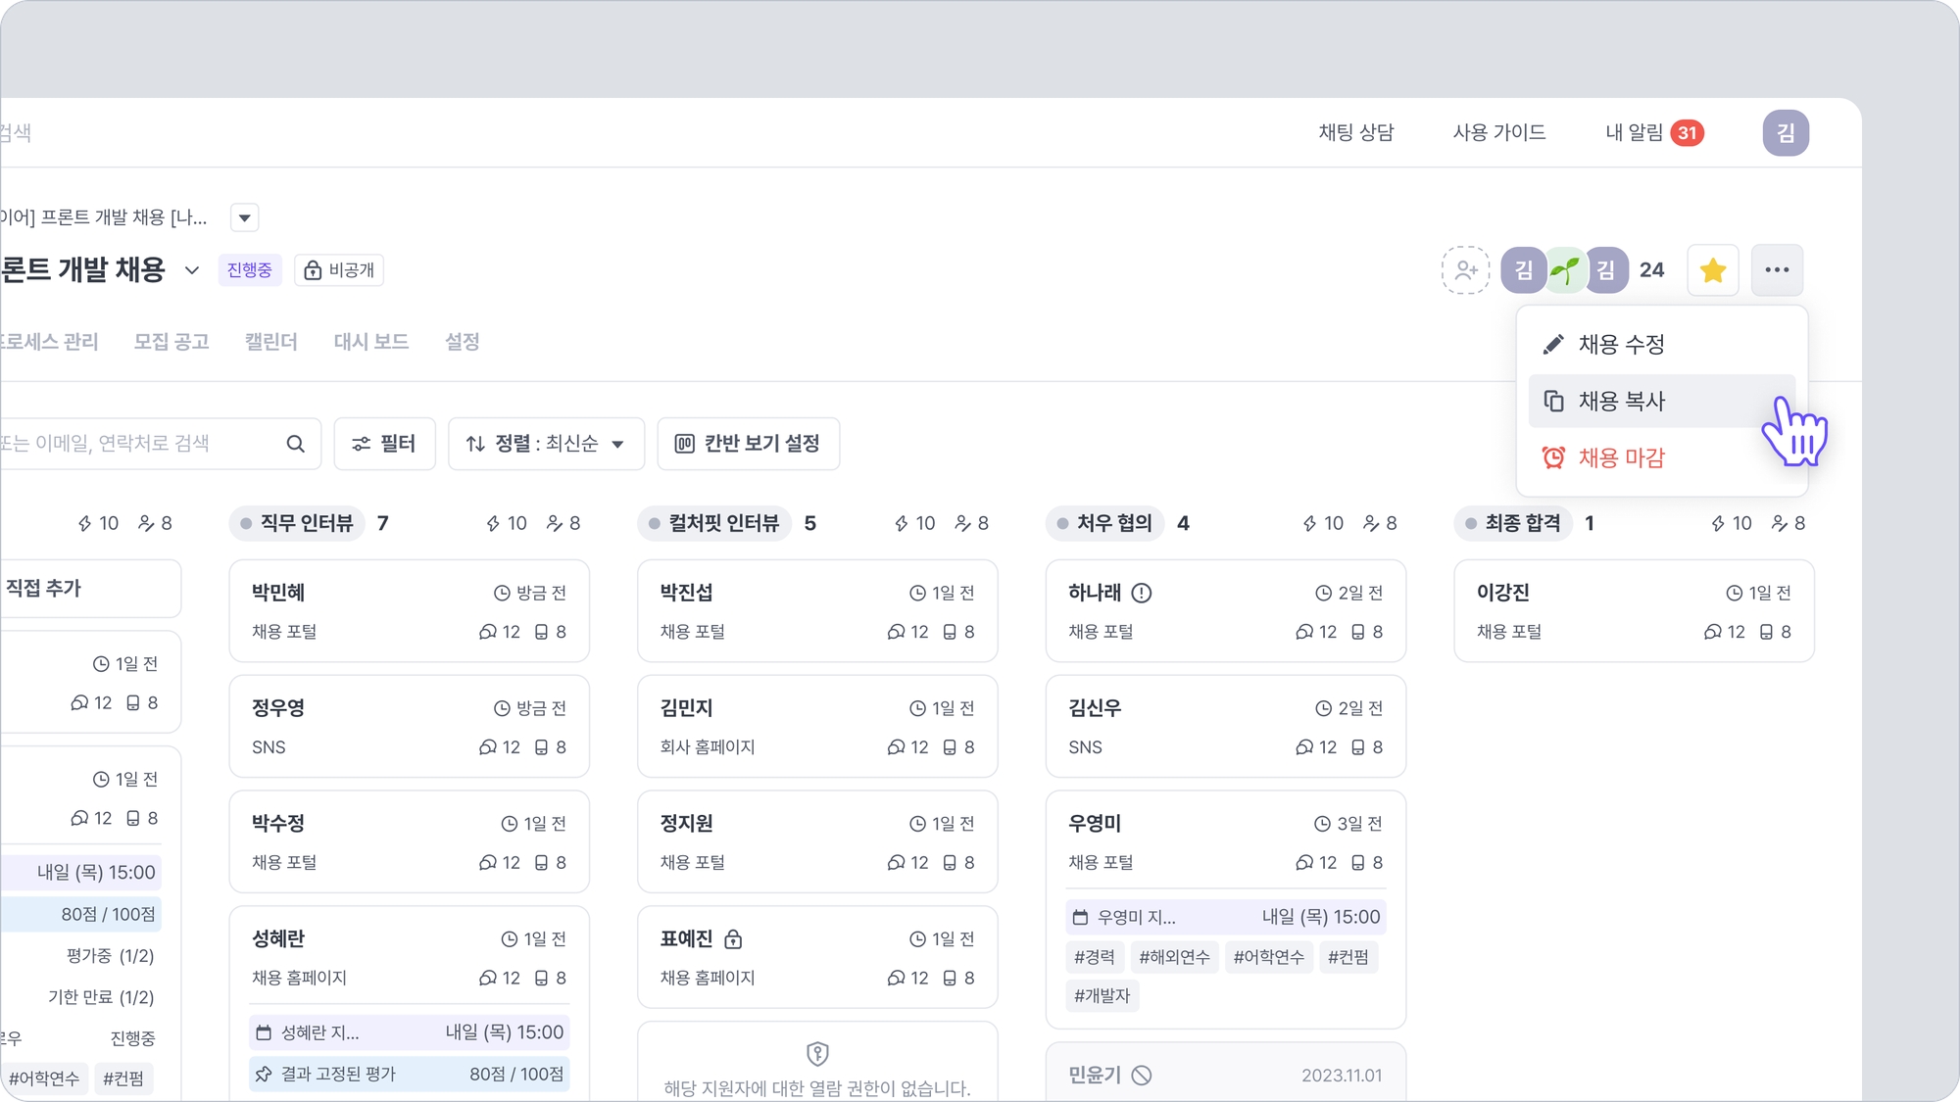The image size is (1960, 1102).
Task: Click the 컬처핏 인터뷰 column header chip
Action: (714, 523)
